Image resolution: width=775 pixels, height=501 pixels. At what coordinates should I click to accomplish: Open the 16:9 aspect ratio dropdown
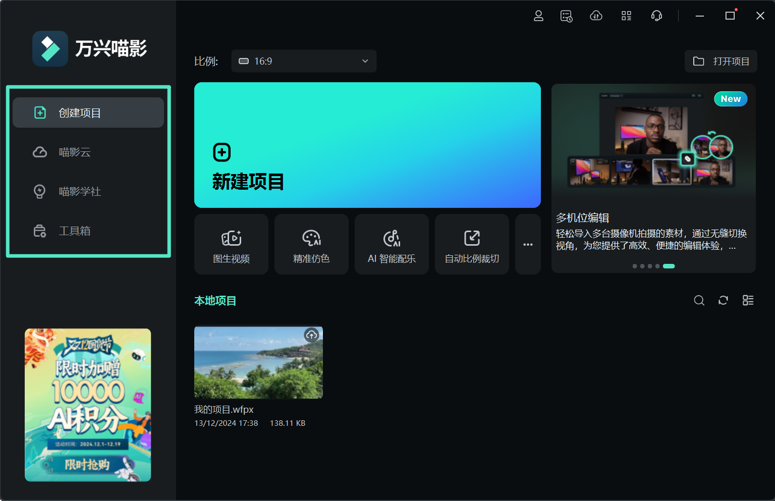(x=303, y=61)
